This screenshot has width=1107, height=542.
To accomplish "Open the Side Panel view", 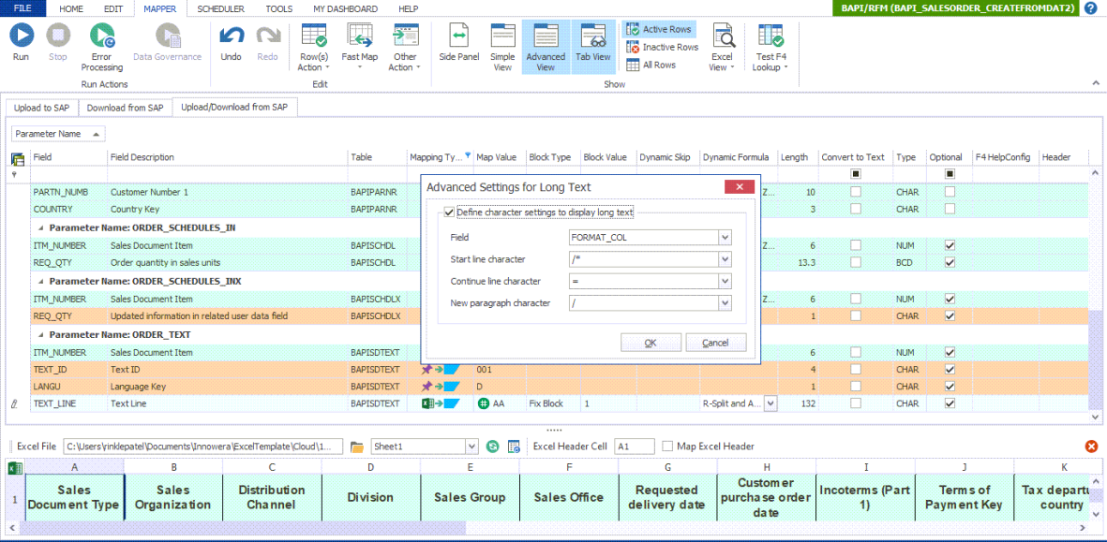I will tap(459, 37).
